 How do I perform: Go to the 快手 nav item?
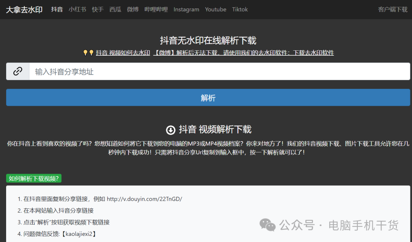[98, 10]
